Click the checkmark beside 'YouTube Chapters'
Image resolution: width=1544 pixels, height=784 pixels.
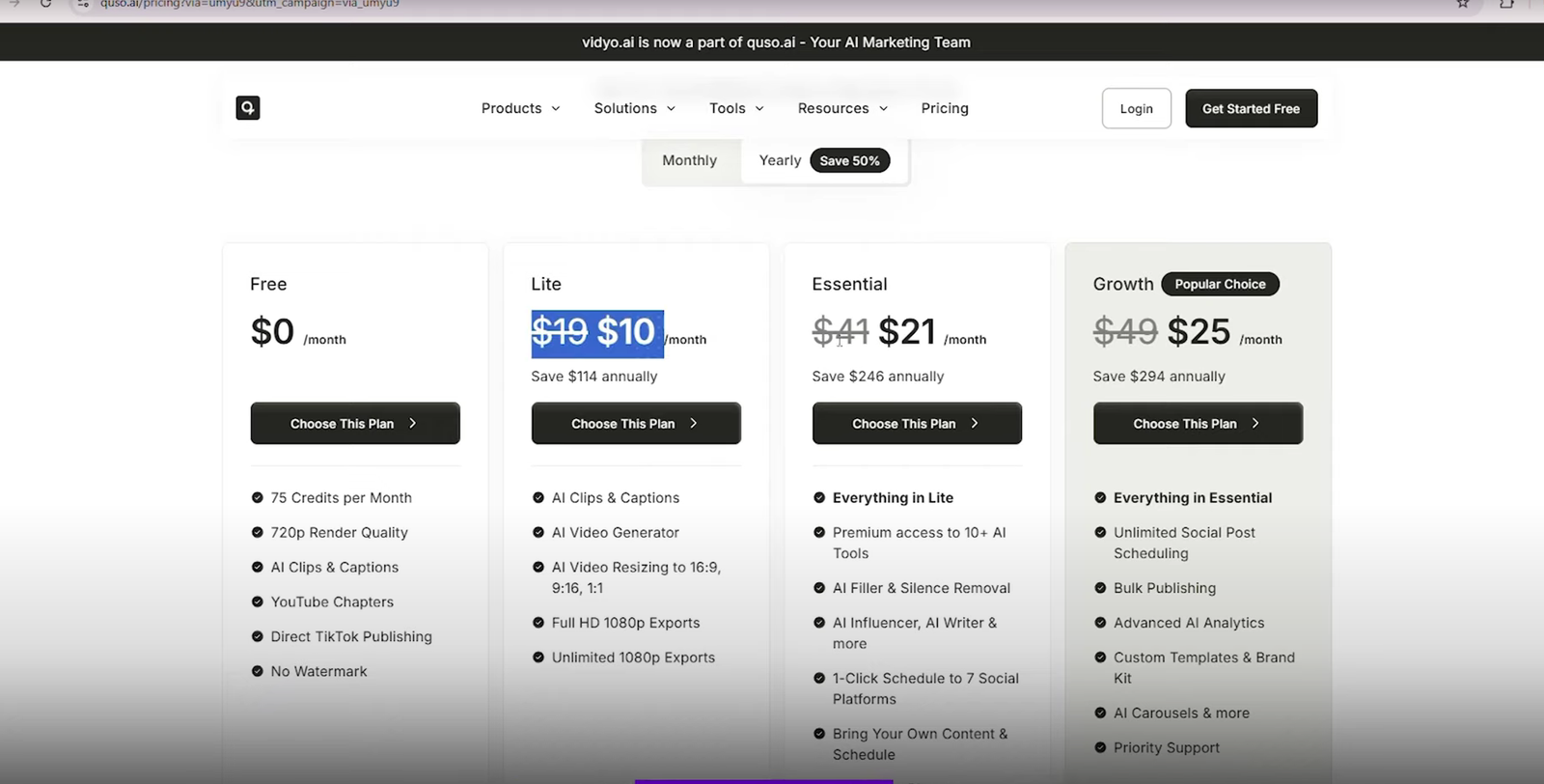click(257, 602)
